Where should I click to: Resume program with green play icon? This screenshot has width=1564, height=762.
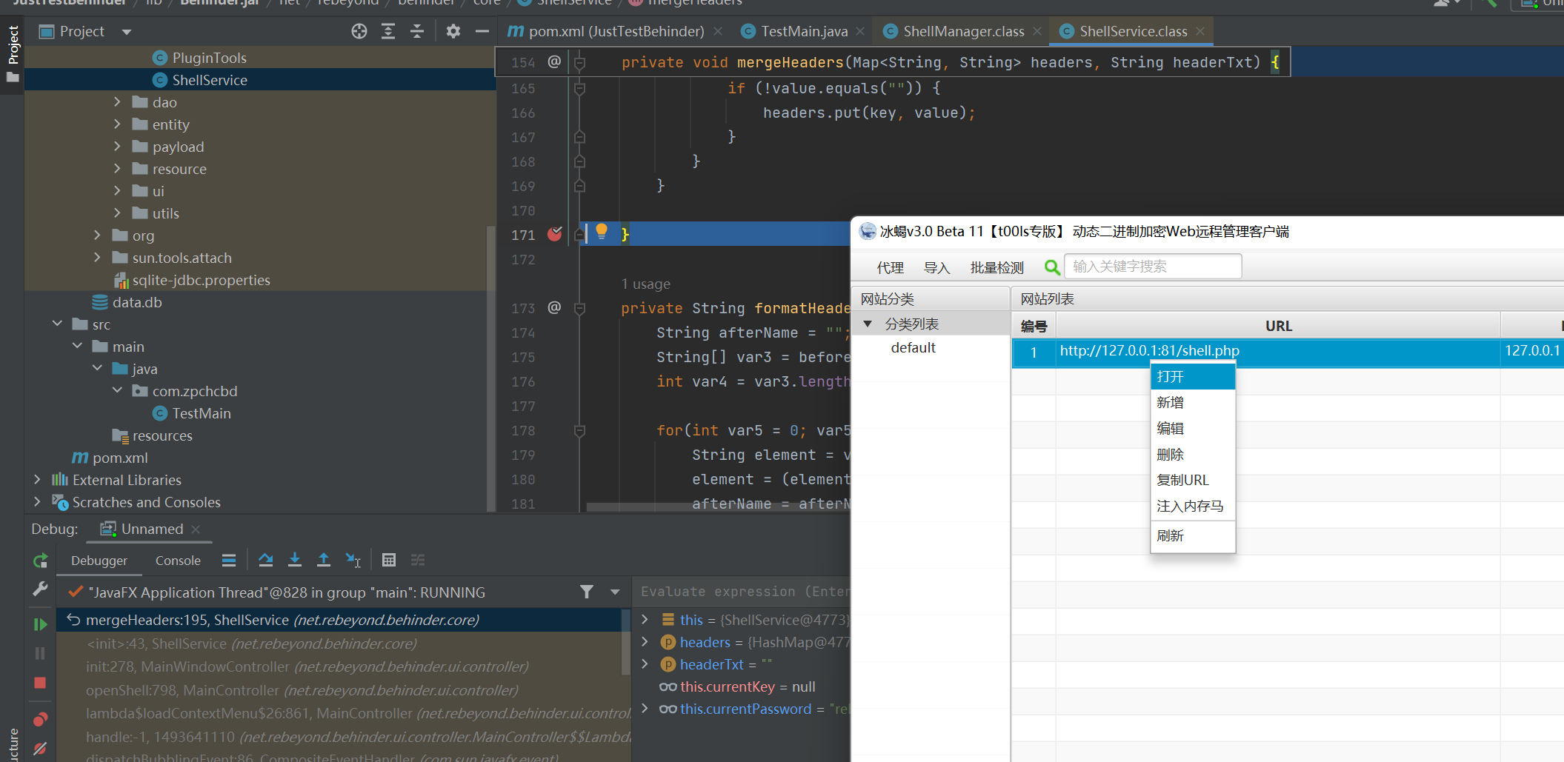click(40, 624)
